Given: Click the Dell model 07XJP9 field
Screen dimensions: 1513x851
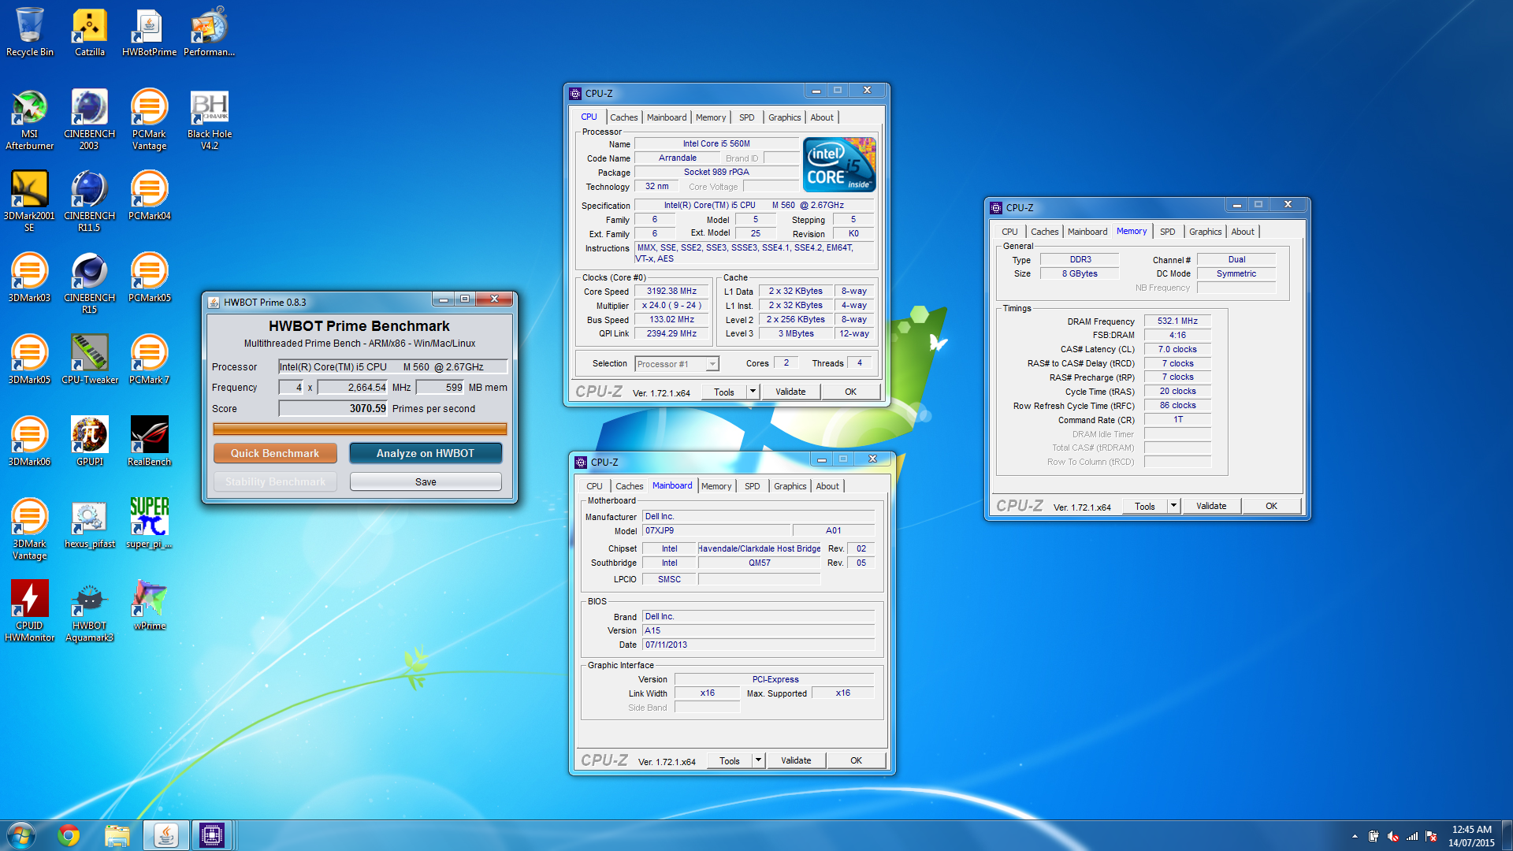Looking at the screenshot, I should click(x=716, y=530).
